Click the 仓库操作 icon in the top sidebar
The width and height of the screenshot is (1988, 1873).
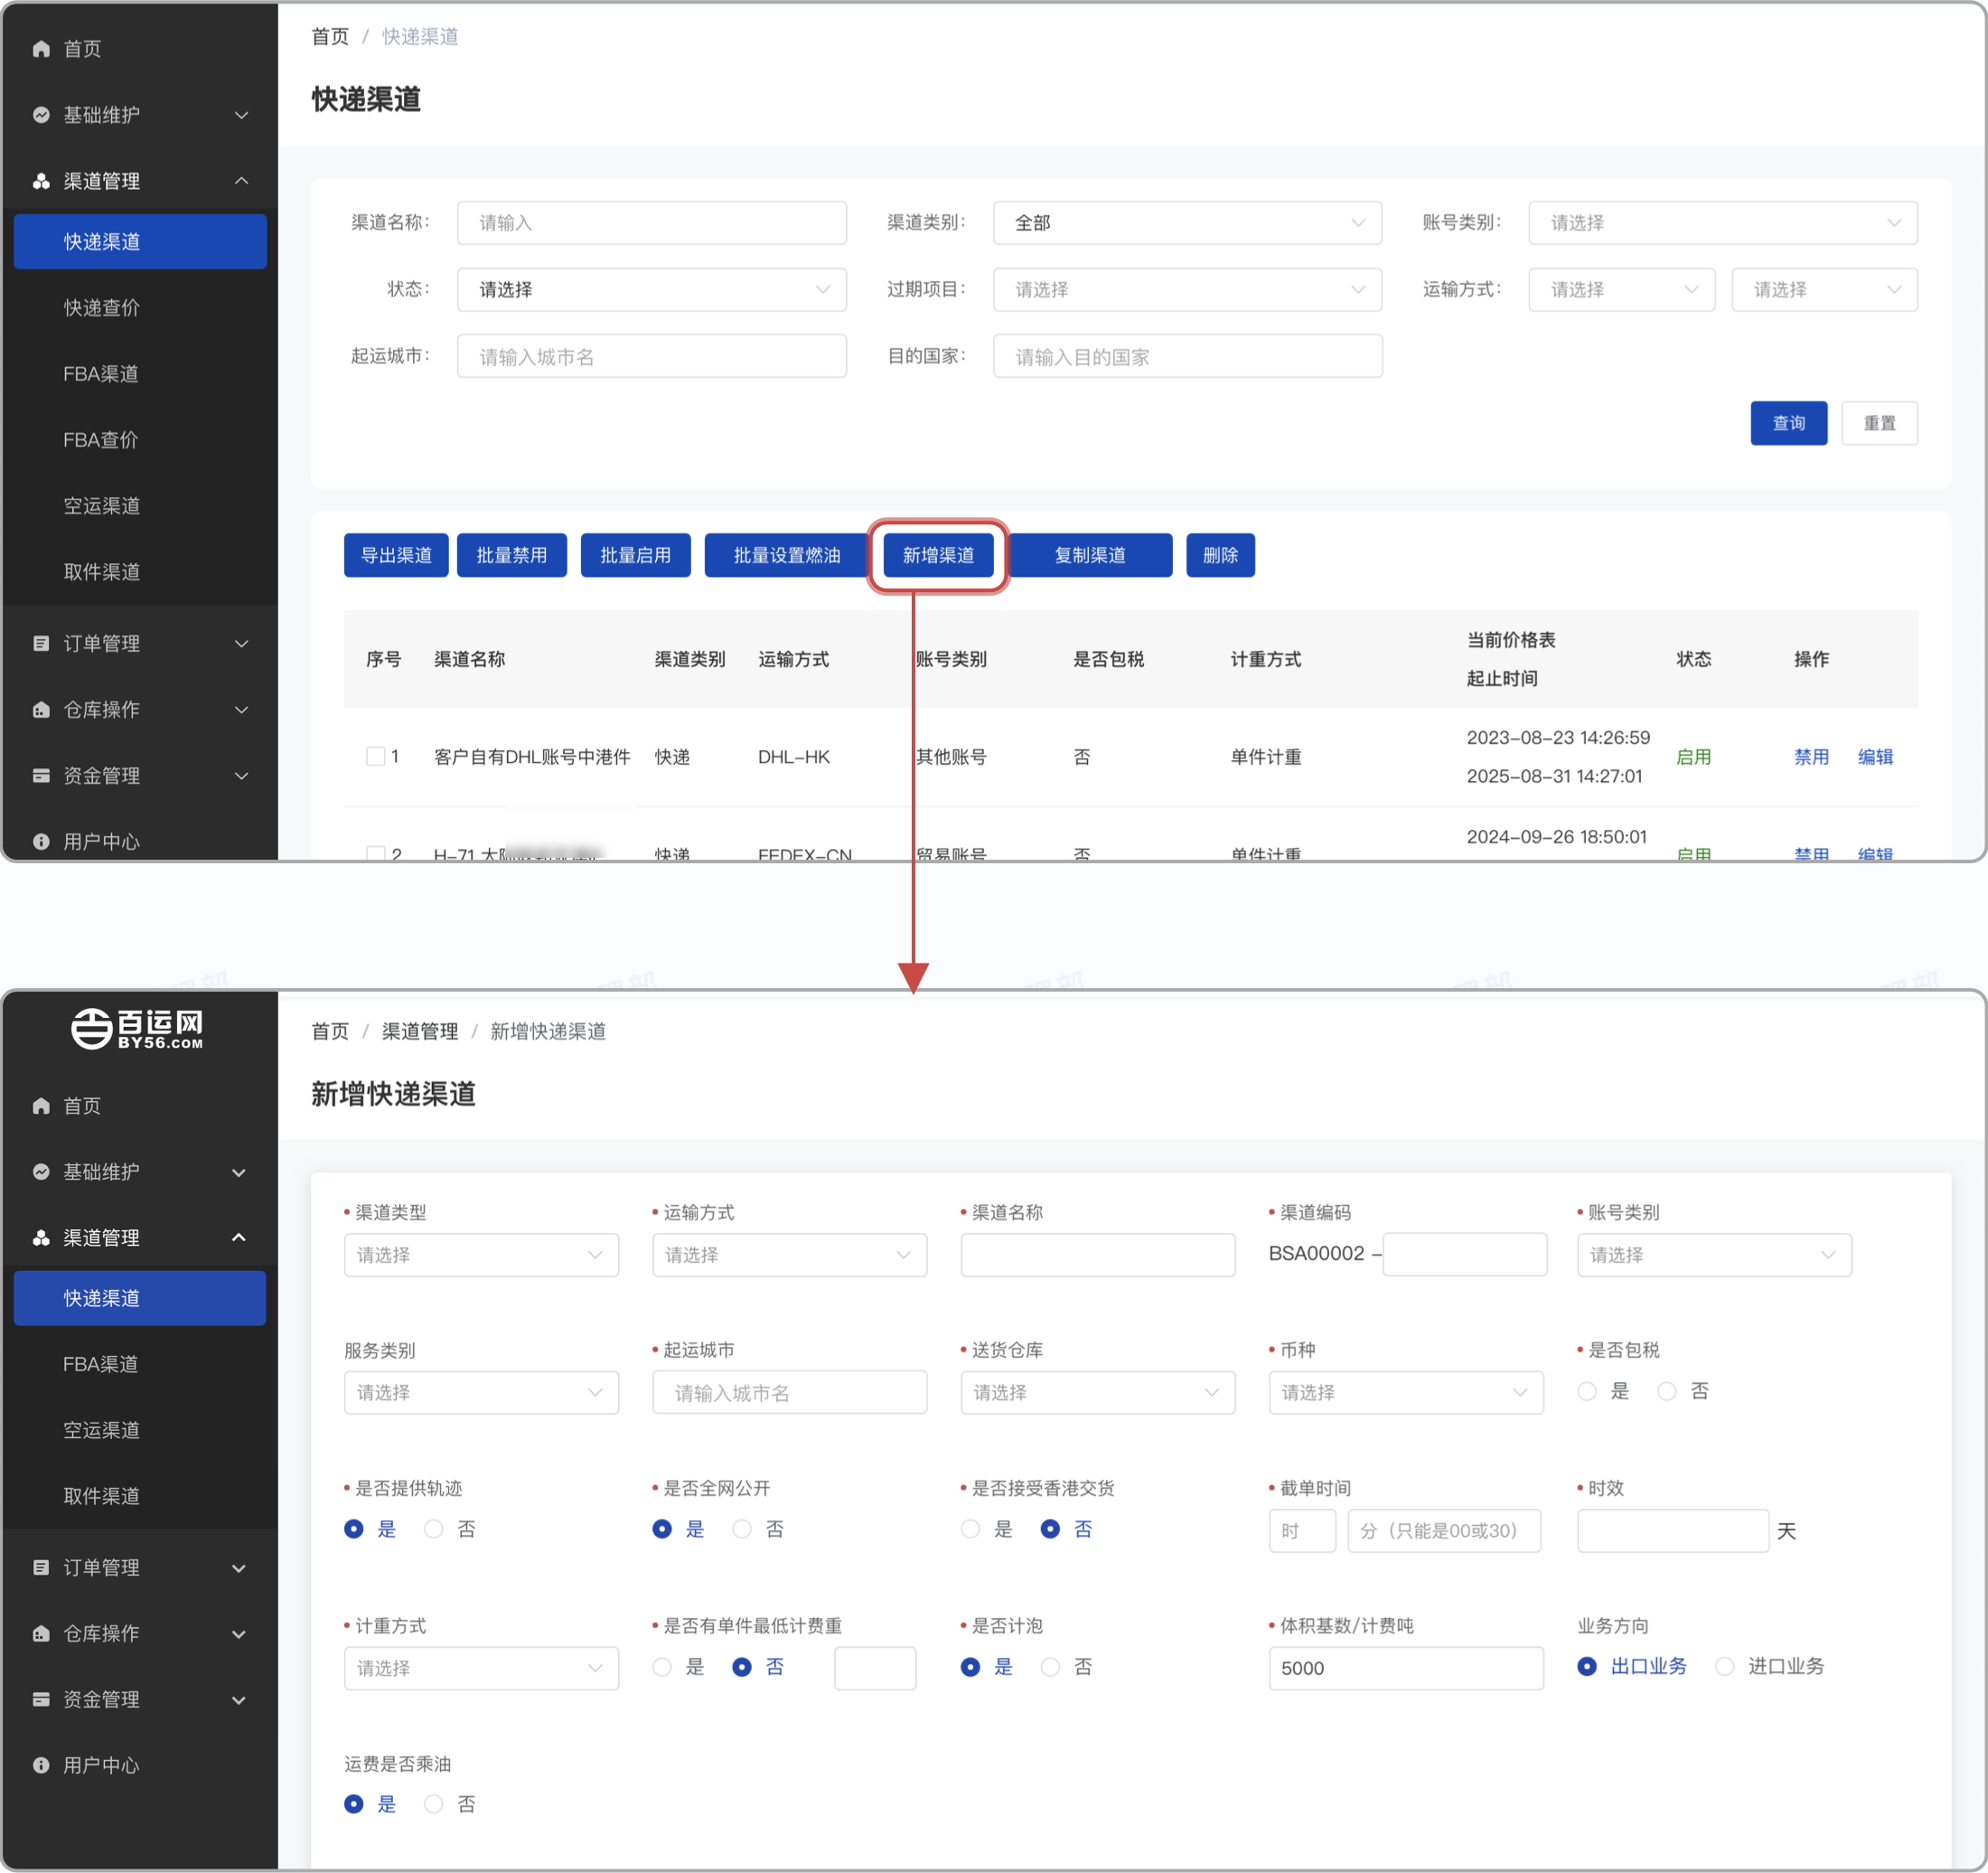pyautogui.click(x=41, y=710)
